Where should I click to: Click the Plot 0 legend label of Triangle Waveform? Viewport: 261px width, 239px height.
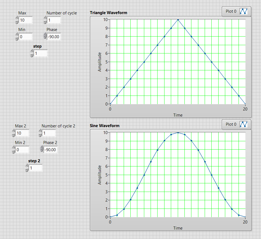click(231, 11)
